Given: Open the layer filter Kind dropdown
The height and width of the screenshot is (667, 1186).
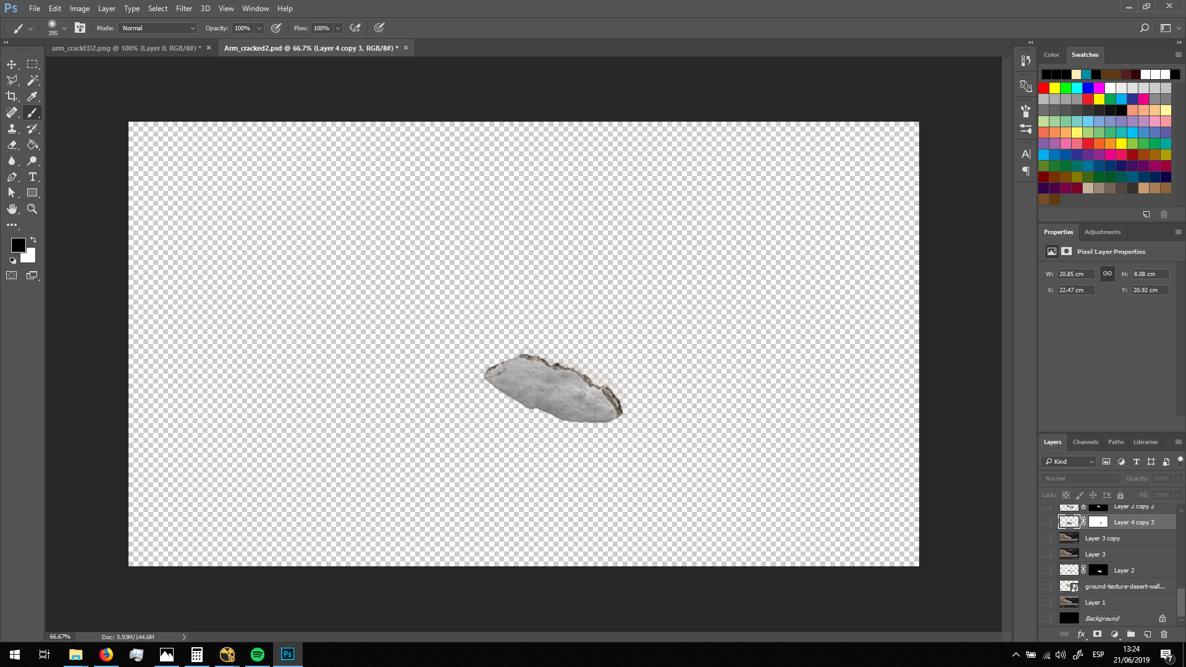Looking at the screenshot, I should (1069, 461).
